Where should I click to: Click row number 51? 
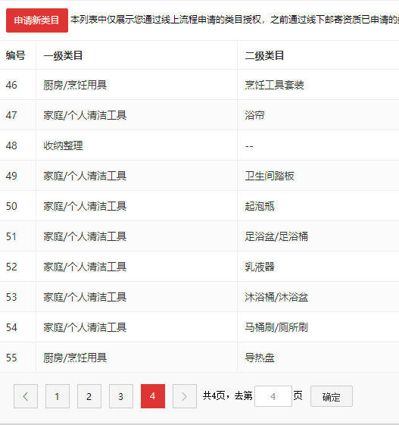pyautogui.click(x=11, y=236)
